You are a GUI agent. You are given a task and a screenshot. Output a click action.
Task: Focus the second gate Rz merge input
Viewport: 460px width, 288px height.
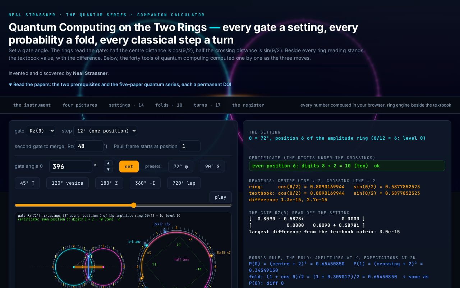pyautogui.click(x=89, y=146)
